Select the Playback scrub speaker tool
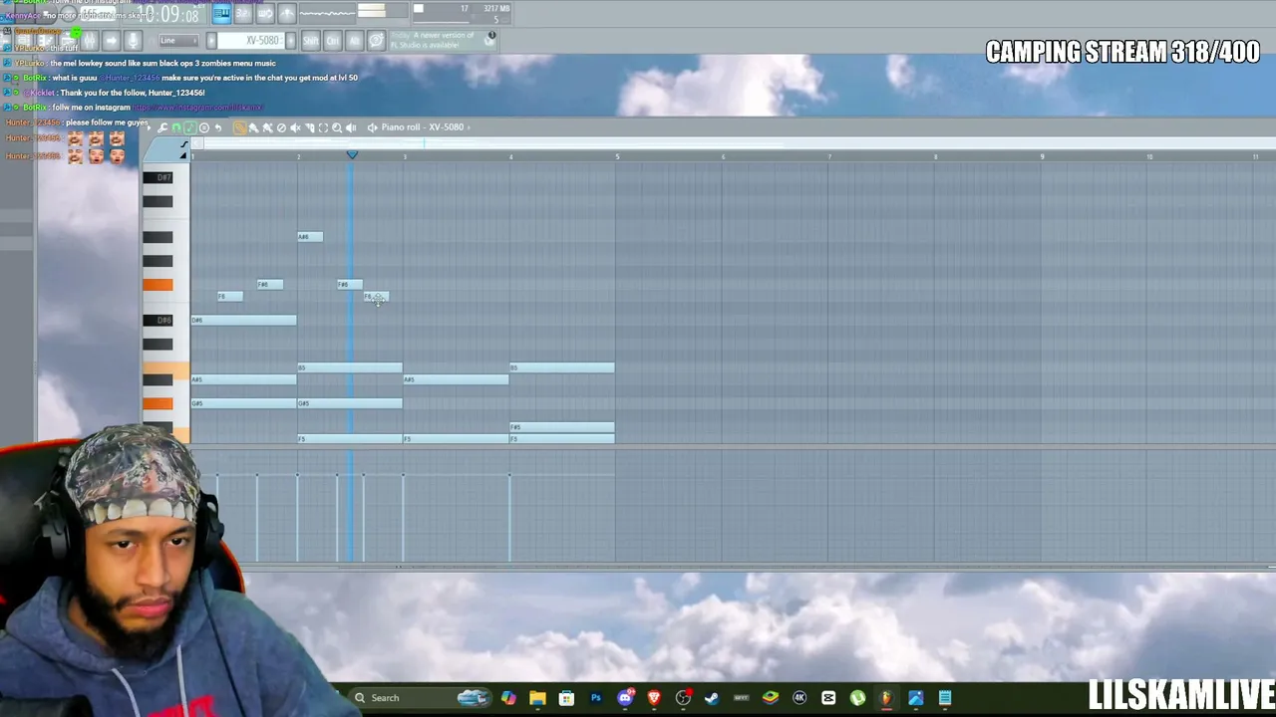The image size is (1276, 717). [351, 127]
